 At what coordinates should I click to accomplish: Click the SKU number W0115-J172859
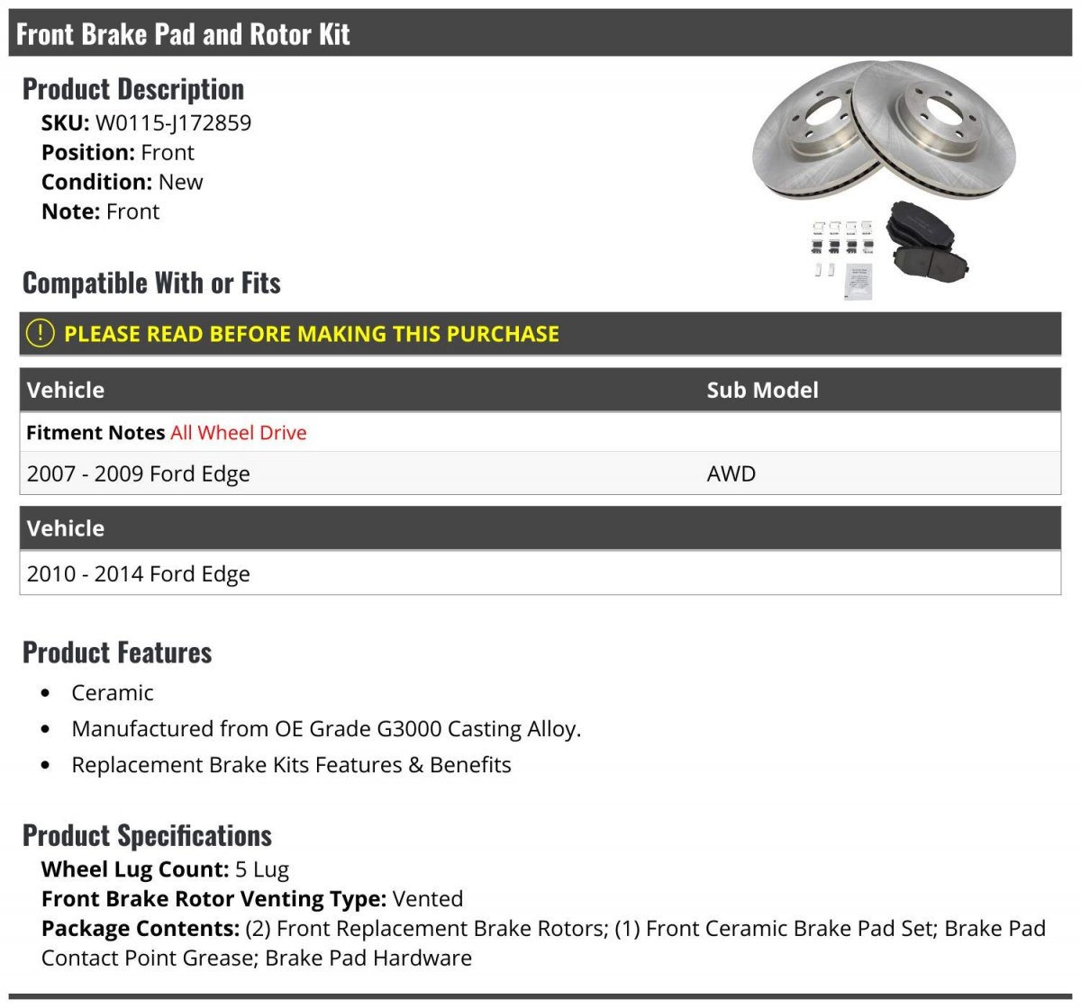click(x=173, y=123)
